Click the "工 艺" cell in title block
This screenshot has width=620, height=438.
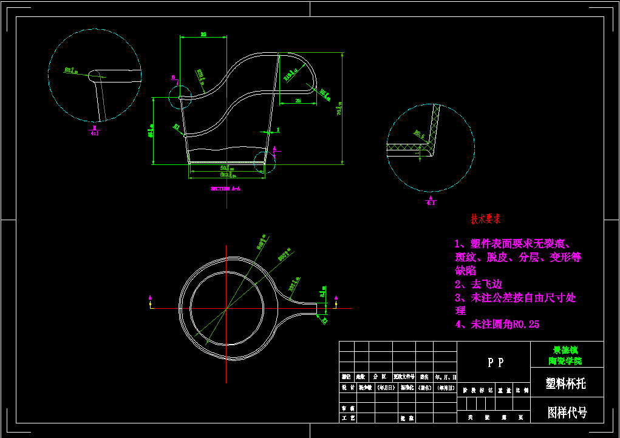click(x=348, y=417)
